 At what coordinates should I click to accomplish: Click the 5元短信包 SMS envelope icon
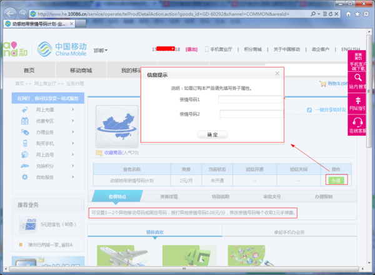click(x=28, y=224)
